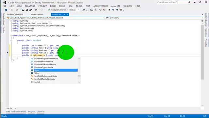Go to the next bookmark icon
This screenshot has height=118, width=209.
(117, 10)
